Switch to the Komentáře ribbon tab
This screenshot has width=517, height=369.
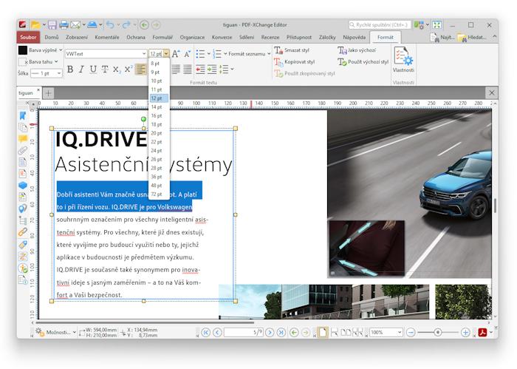click(107, 37)
